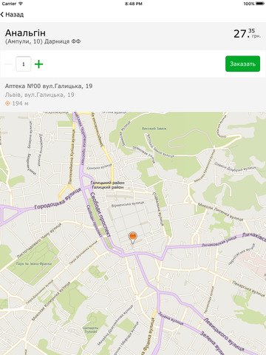Tap the orange pharmacy map pin
The width and height of the screenshot is (266, 355).
click(133, 237)
